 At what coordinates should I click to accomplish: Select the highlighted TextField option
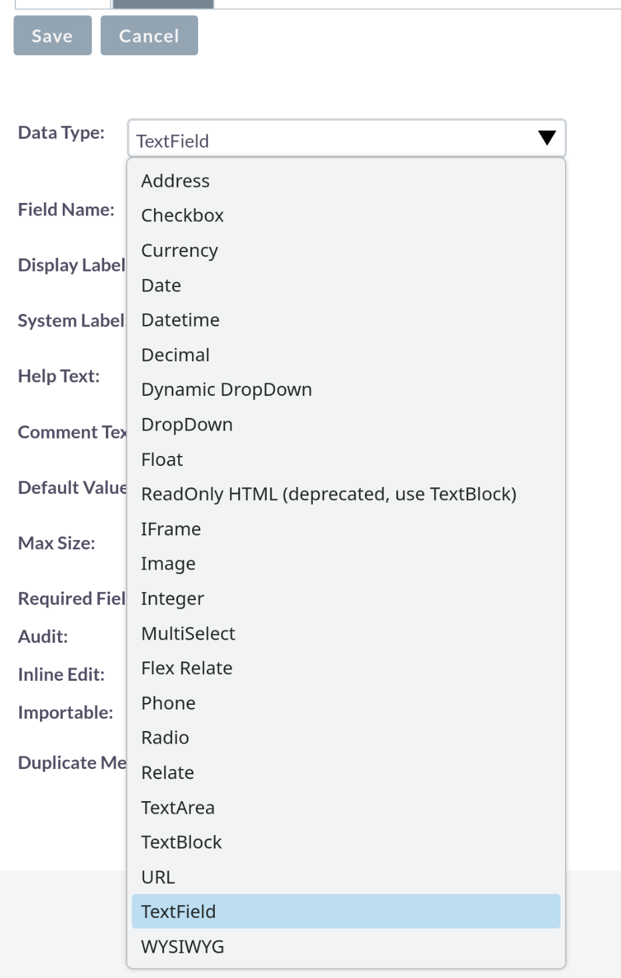coord(346,911)
